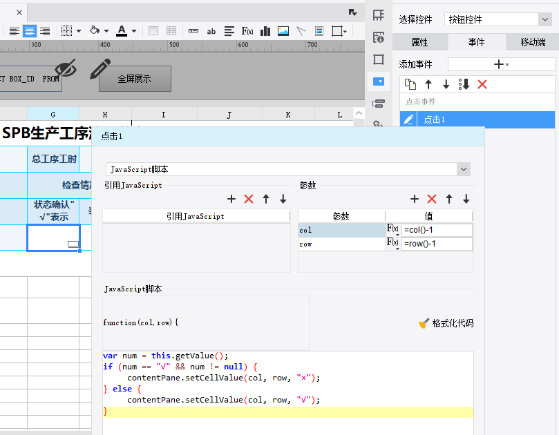
Task: Add referenced JavaScript plus icon
Action: [x=231, y=199]
